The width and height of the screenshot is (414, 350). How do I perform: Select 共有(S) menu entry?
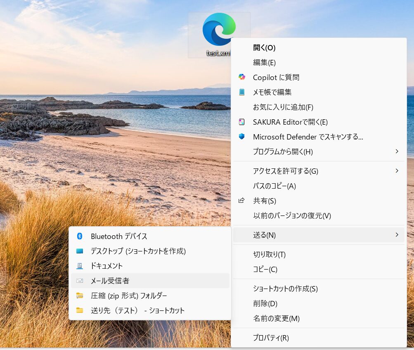click(319, 201)
